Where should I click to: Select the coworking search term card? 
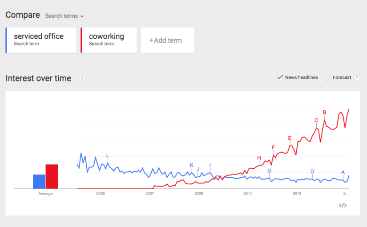pos(109,40)
